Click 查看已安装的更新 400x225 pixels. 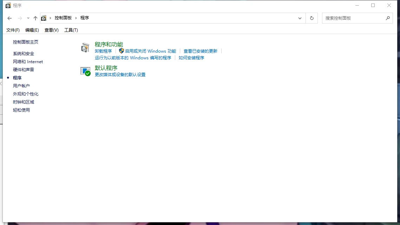(200, 51)
